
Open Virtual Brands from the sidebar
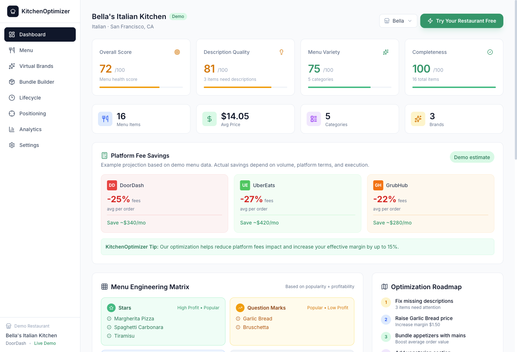pyautogui.click(x=40, y=66)
